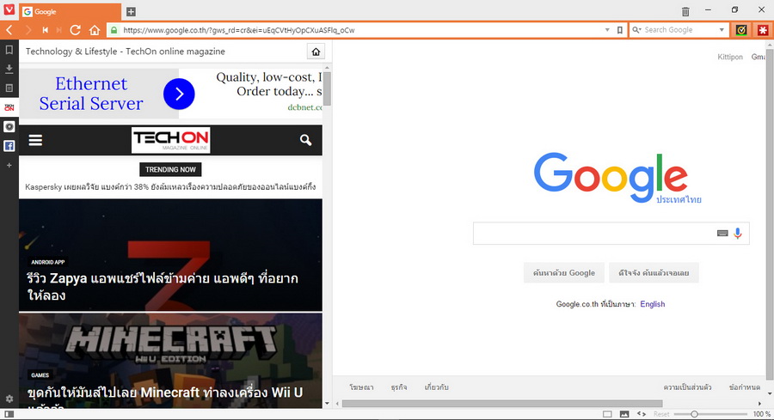
Task: Expand the address bar history dropdown
Action: pyautogui.click(x=608, y=30)
